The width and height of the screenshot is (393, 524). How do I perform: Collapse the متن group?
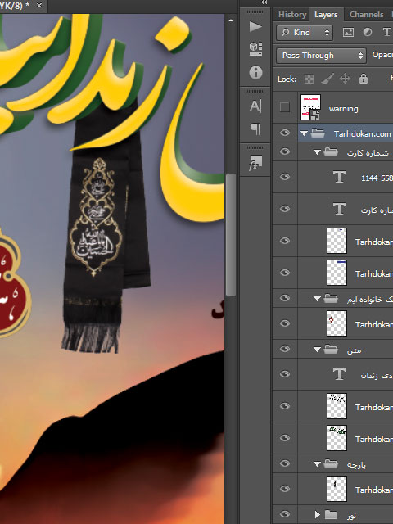(x=317, y=350)
